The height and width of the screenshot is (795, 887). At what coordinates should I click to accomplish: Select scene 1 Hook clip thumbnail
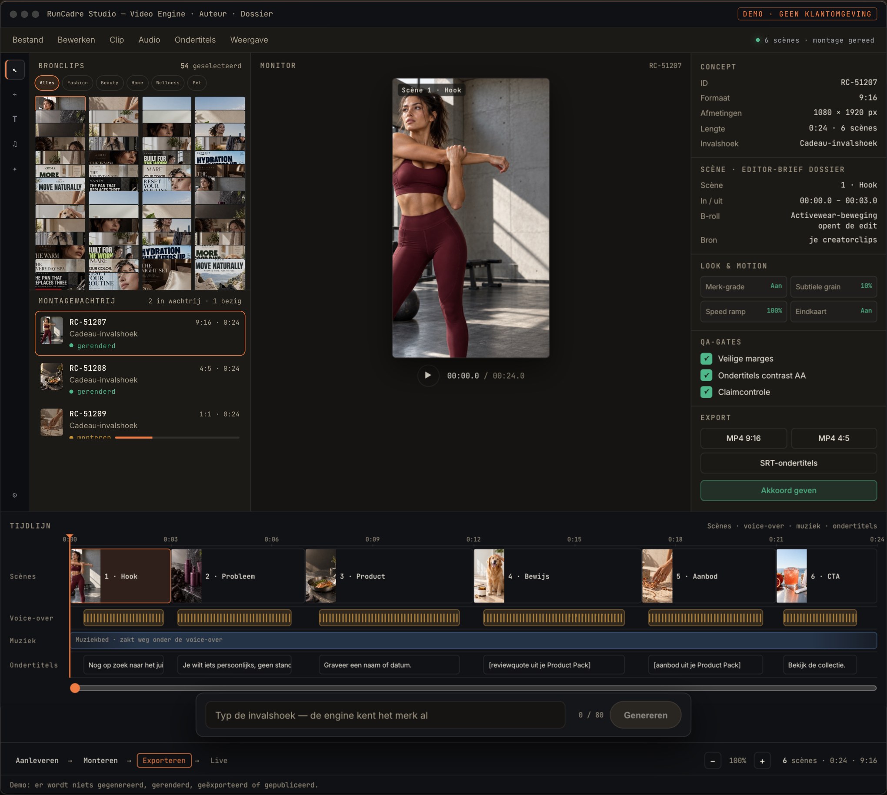(x=86, y=576)
